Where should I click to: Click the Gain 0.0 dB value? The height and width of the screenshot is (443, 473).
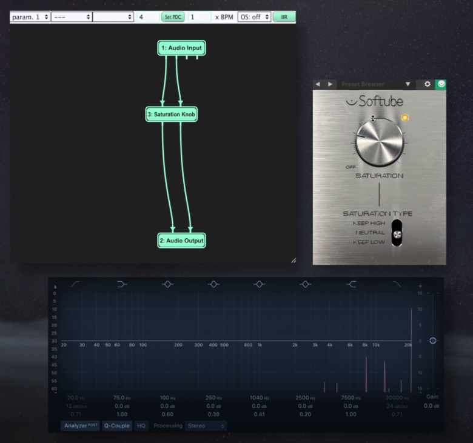pos(431,406)
